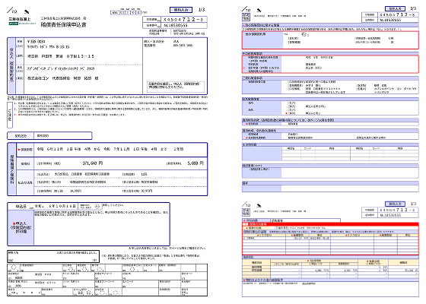
Task: Click the number X4504712-3 on the first page
Action: tap(183, 20)
